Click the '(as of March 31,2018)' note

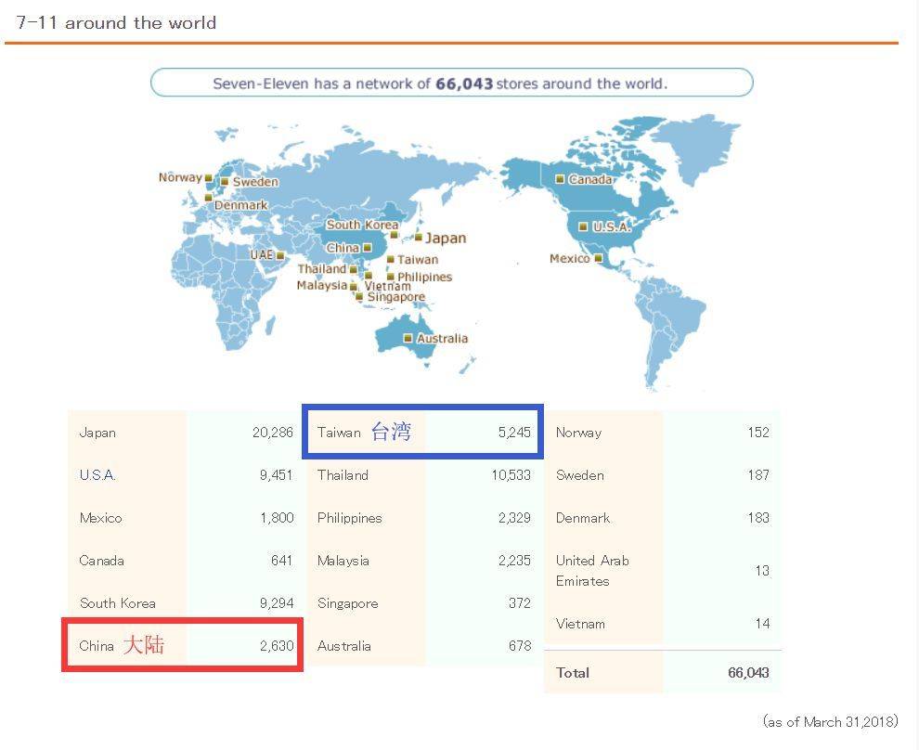pos(831,721)
